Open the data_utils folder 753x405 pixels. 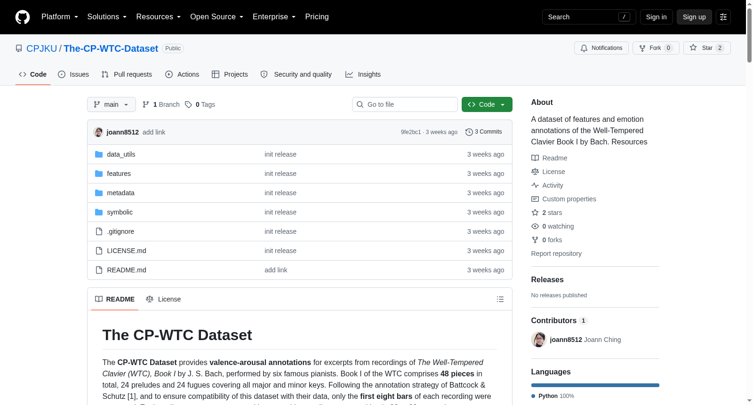pos(121,154)
